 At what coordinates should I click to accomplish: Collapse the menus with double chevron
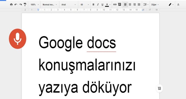coord(178,5)
